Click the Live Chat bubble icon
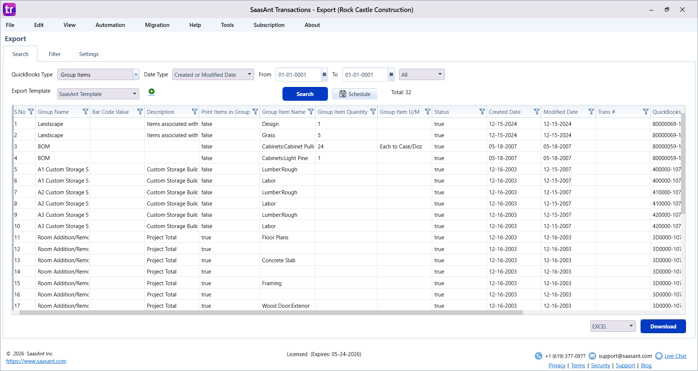 [x=659, y=356]
